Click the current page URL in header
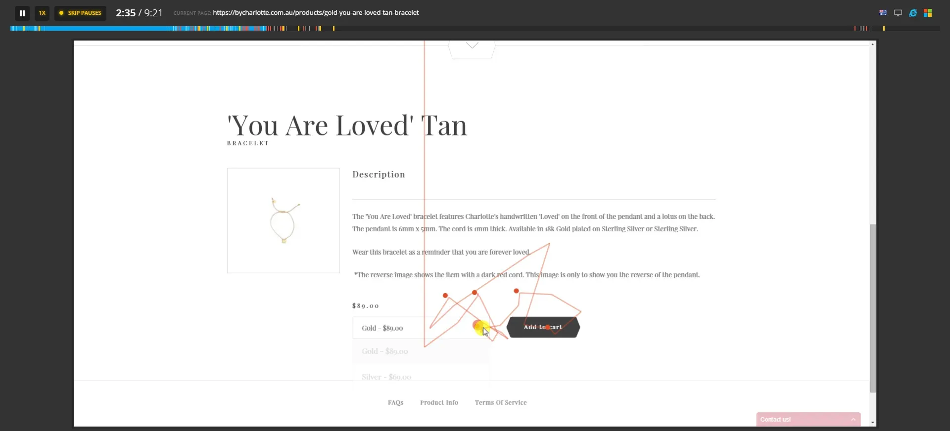 [316, 13]
